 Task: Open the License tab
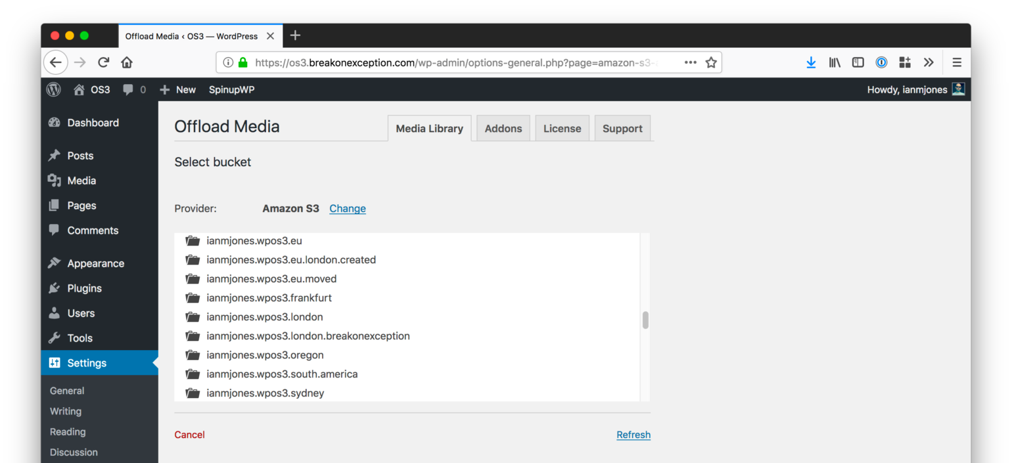tap(562, 129)
